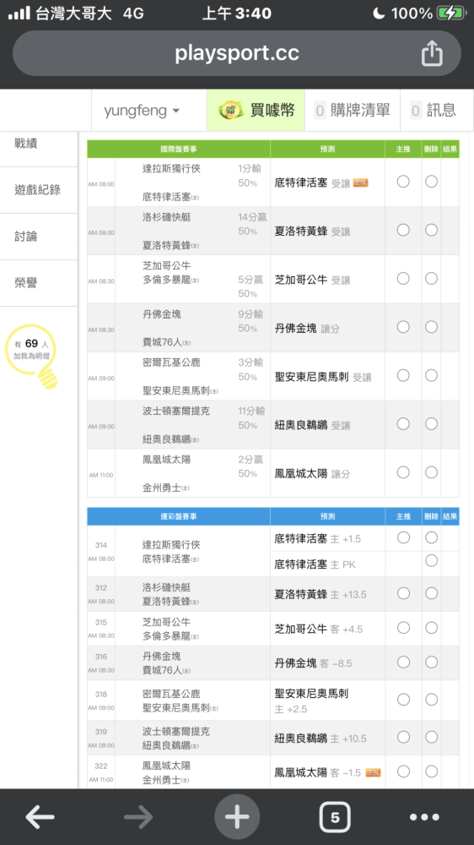Tap the forward arrow in browser toolbar
This screenshot has width=474, height=845.
pyautogui.click(x=138, y=817)
